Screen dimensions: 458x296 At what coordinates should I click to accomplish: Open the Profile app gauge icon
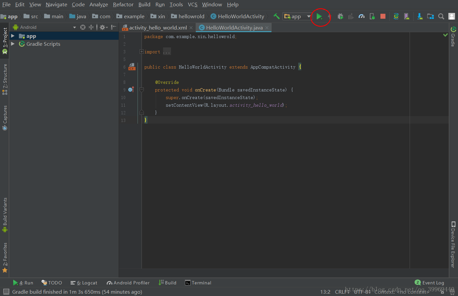362,16
